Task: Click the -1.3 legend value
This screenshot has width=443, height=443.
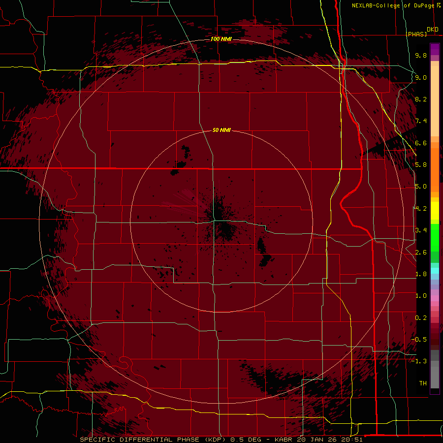Action: [x=419, y=361]
